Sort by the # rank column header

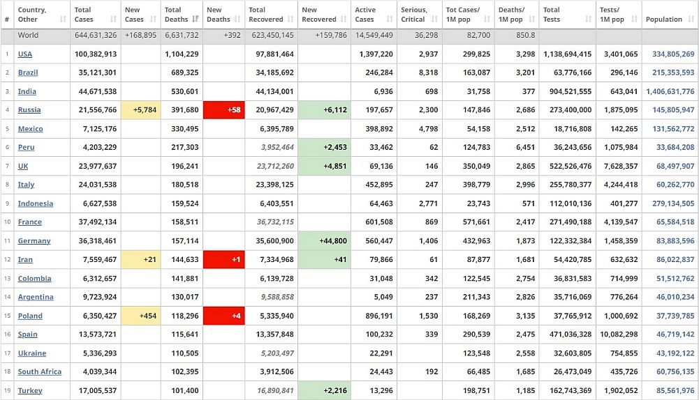pos(7,19)
